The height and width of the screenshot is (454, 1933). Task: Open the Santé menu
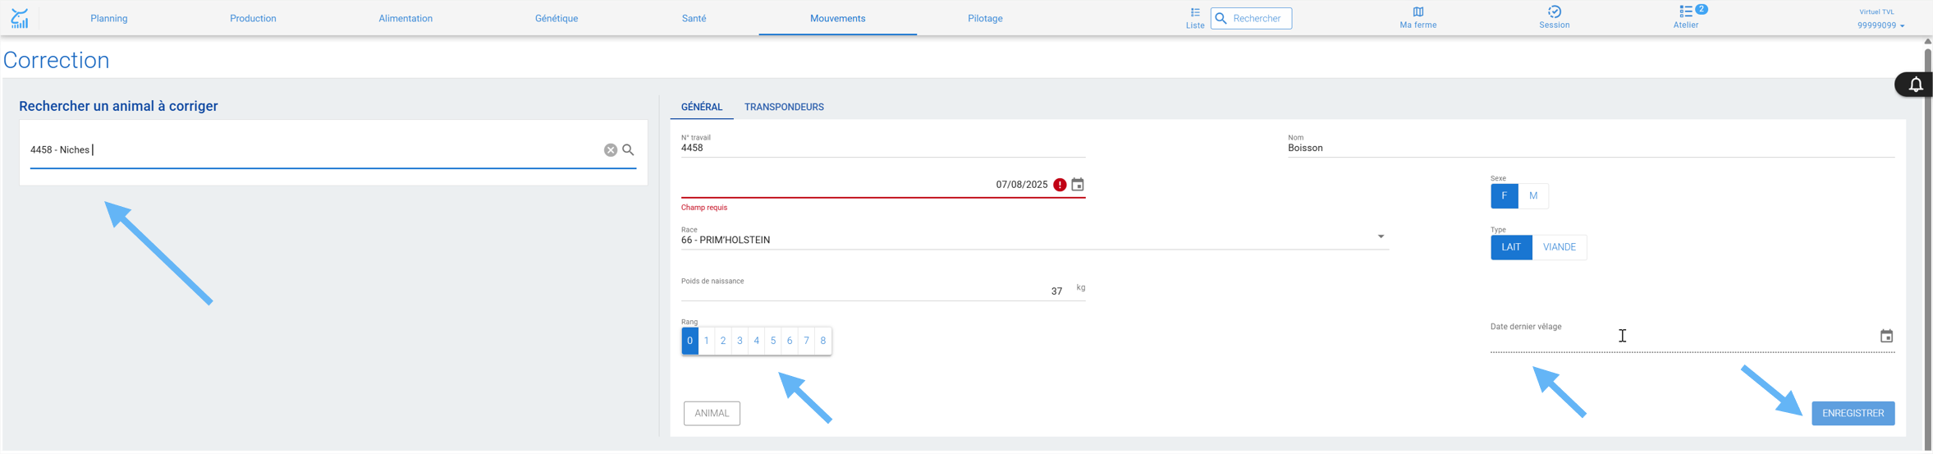coord(694,18)
